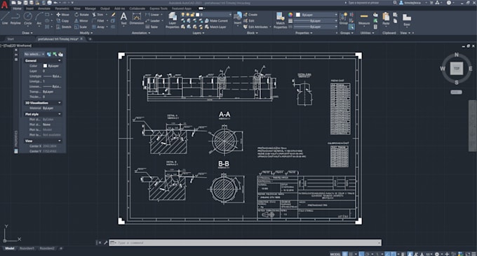Open the Draw panel dropdown
Viewport: 477px width, 256px height.
click(x=27, y=33)
